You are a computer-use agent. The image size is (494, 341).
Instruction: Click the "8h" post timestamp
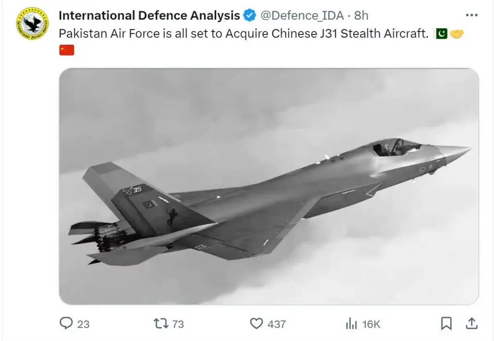(x=361, y=15)
